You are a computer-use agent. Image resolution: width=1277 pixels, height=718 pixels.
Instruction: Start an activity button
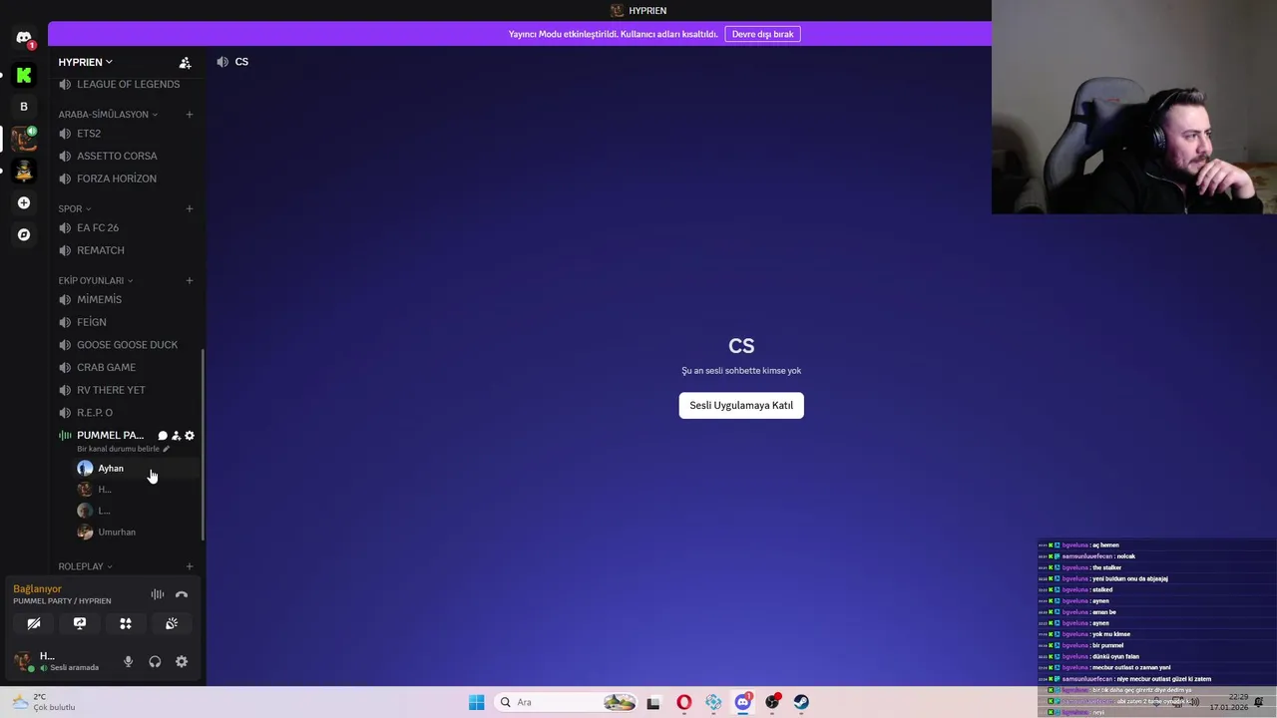(x=126, y=623)
